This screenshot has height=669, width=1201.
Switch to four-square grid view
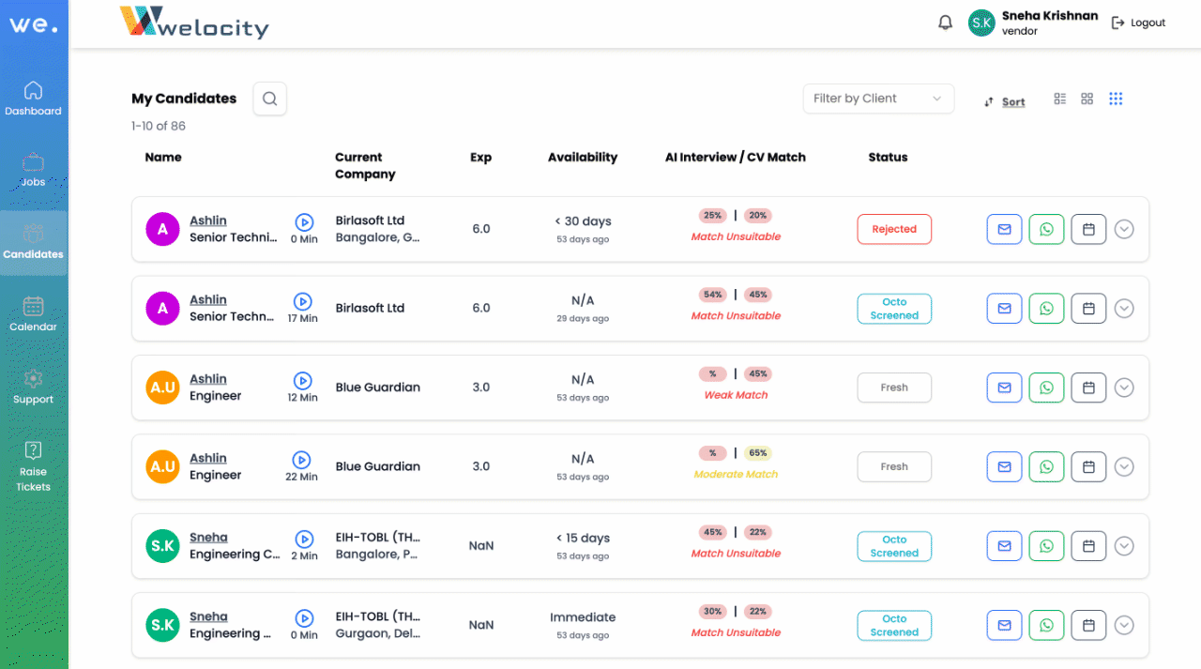point(1087,99)
